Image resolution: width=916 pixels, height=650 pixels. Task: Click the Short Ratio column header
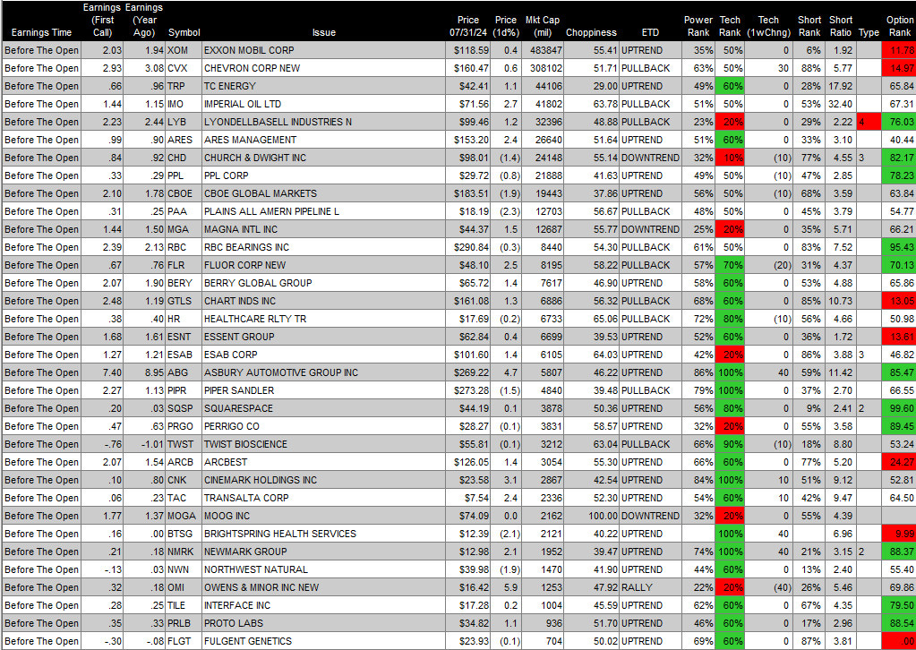(x=841, y=26)
